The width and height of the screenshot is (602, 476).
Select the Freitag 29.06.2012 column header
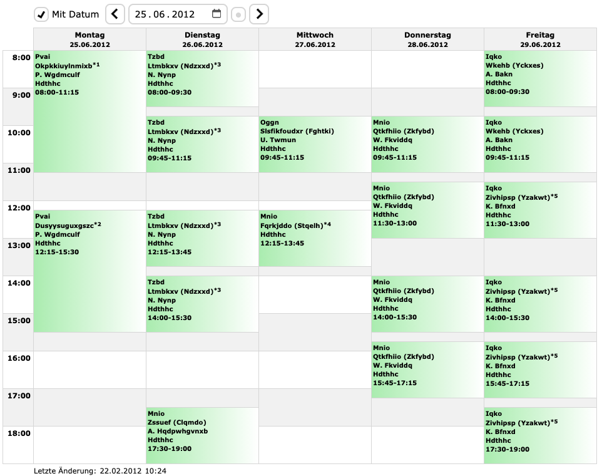click(540, 39)
